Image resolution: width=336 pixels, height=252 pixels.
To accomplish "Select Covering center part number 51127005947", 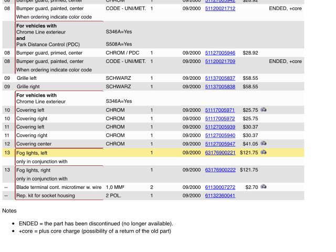I will [x=220, y=144].
